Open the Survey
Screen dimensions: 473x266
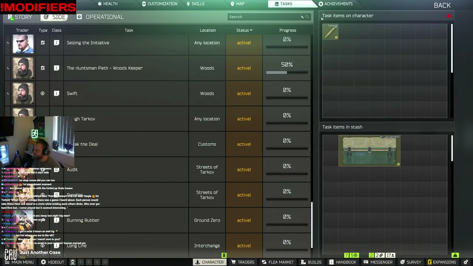(411, 262)
